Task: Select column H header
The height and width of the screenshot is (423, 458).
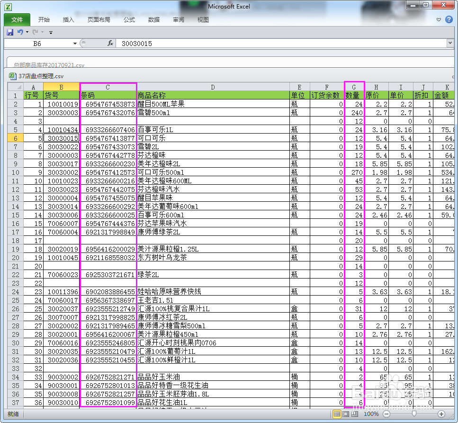Action: (376, 87)
